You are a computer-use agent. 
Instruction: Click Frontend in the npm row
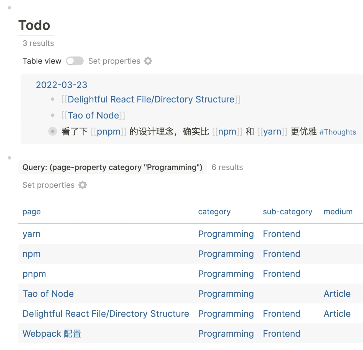(x=282, y=254)
